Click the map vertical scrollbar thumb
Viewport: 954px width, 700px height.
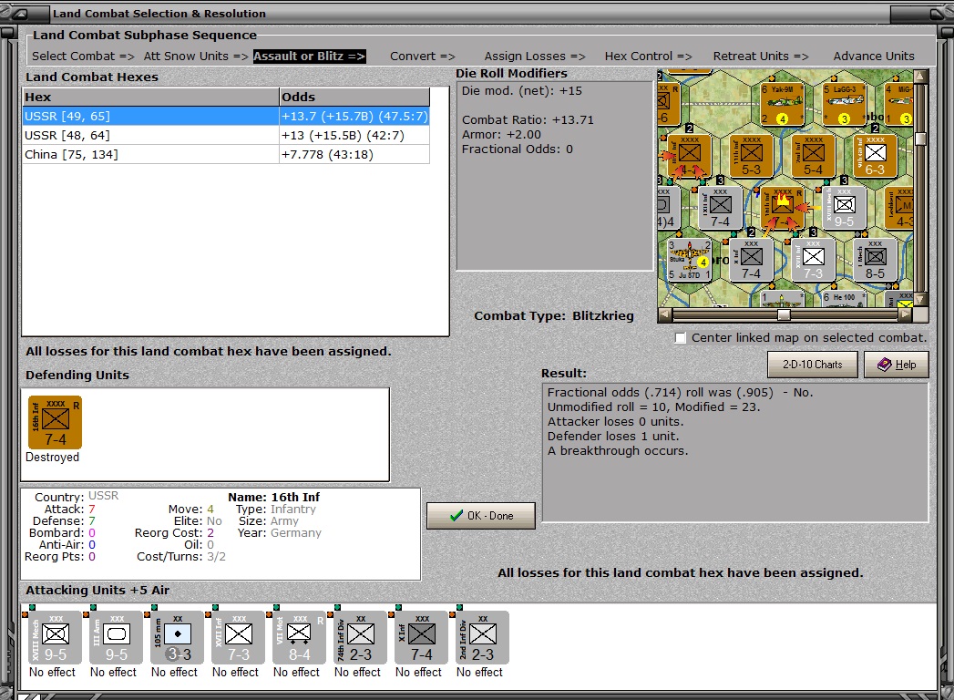coord(920,139)
